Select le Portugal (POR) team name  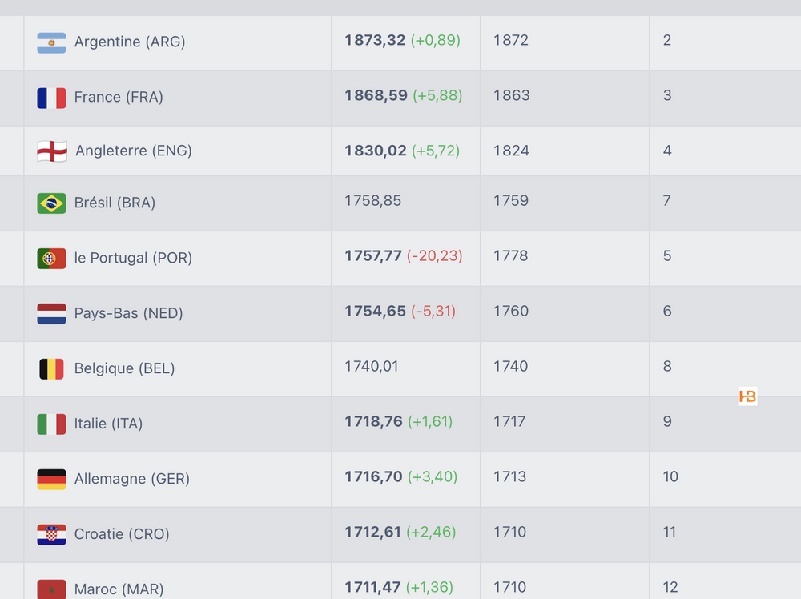(x=133, y=258)
